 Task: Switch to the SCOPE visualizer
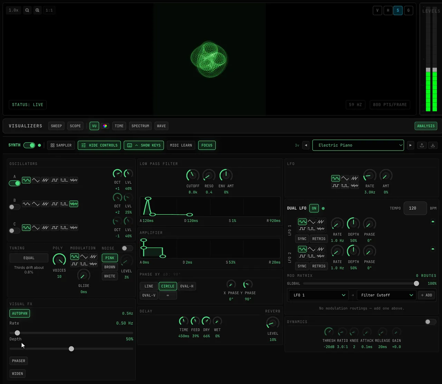point(75,126)
